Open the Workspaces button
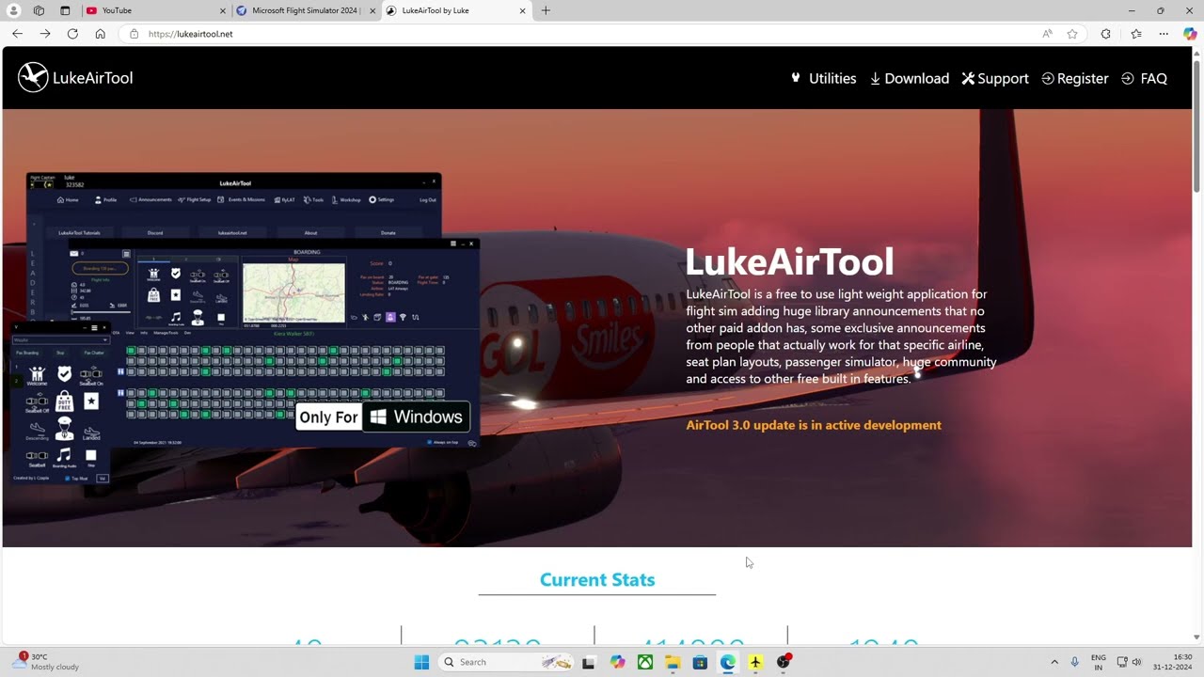The image size is (1204, 677). [39, 10]
